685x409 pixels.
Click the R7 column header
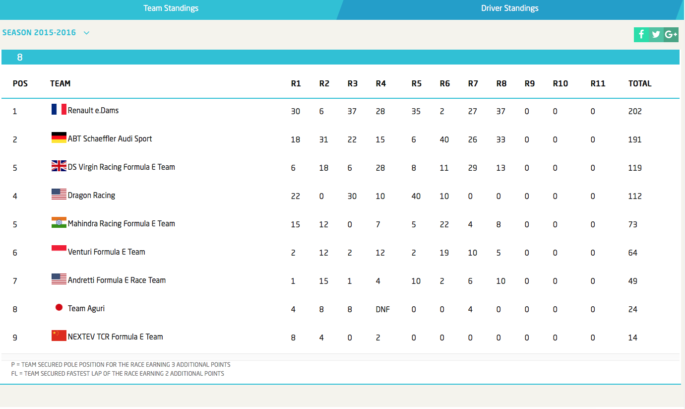(473, 83)
